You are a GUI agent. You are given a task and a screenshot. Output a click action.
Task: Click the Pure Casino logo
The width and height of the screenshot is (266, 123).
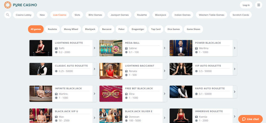(x=21, y=5)
